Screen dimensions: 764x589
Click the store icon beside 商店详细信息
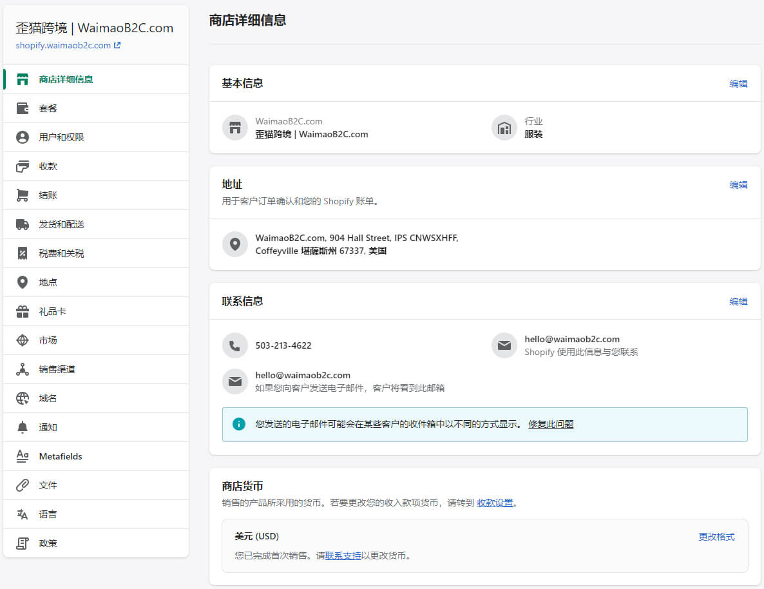[23, 79]
